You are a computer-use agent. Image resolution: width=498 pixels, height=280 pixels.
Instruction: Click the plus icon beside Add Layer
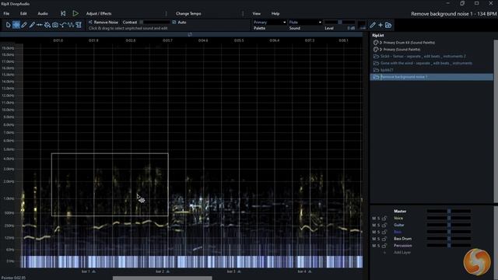point(384,253)
